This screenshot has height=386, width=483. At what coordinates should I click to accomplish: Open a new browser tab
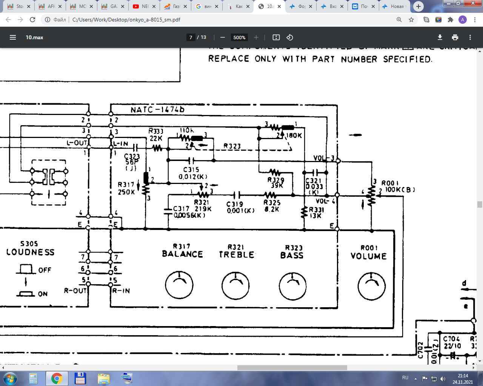coord(418,6)
